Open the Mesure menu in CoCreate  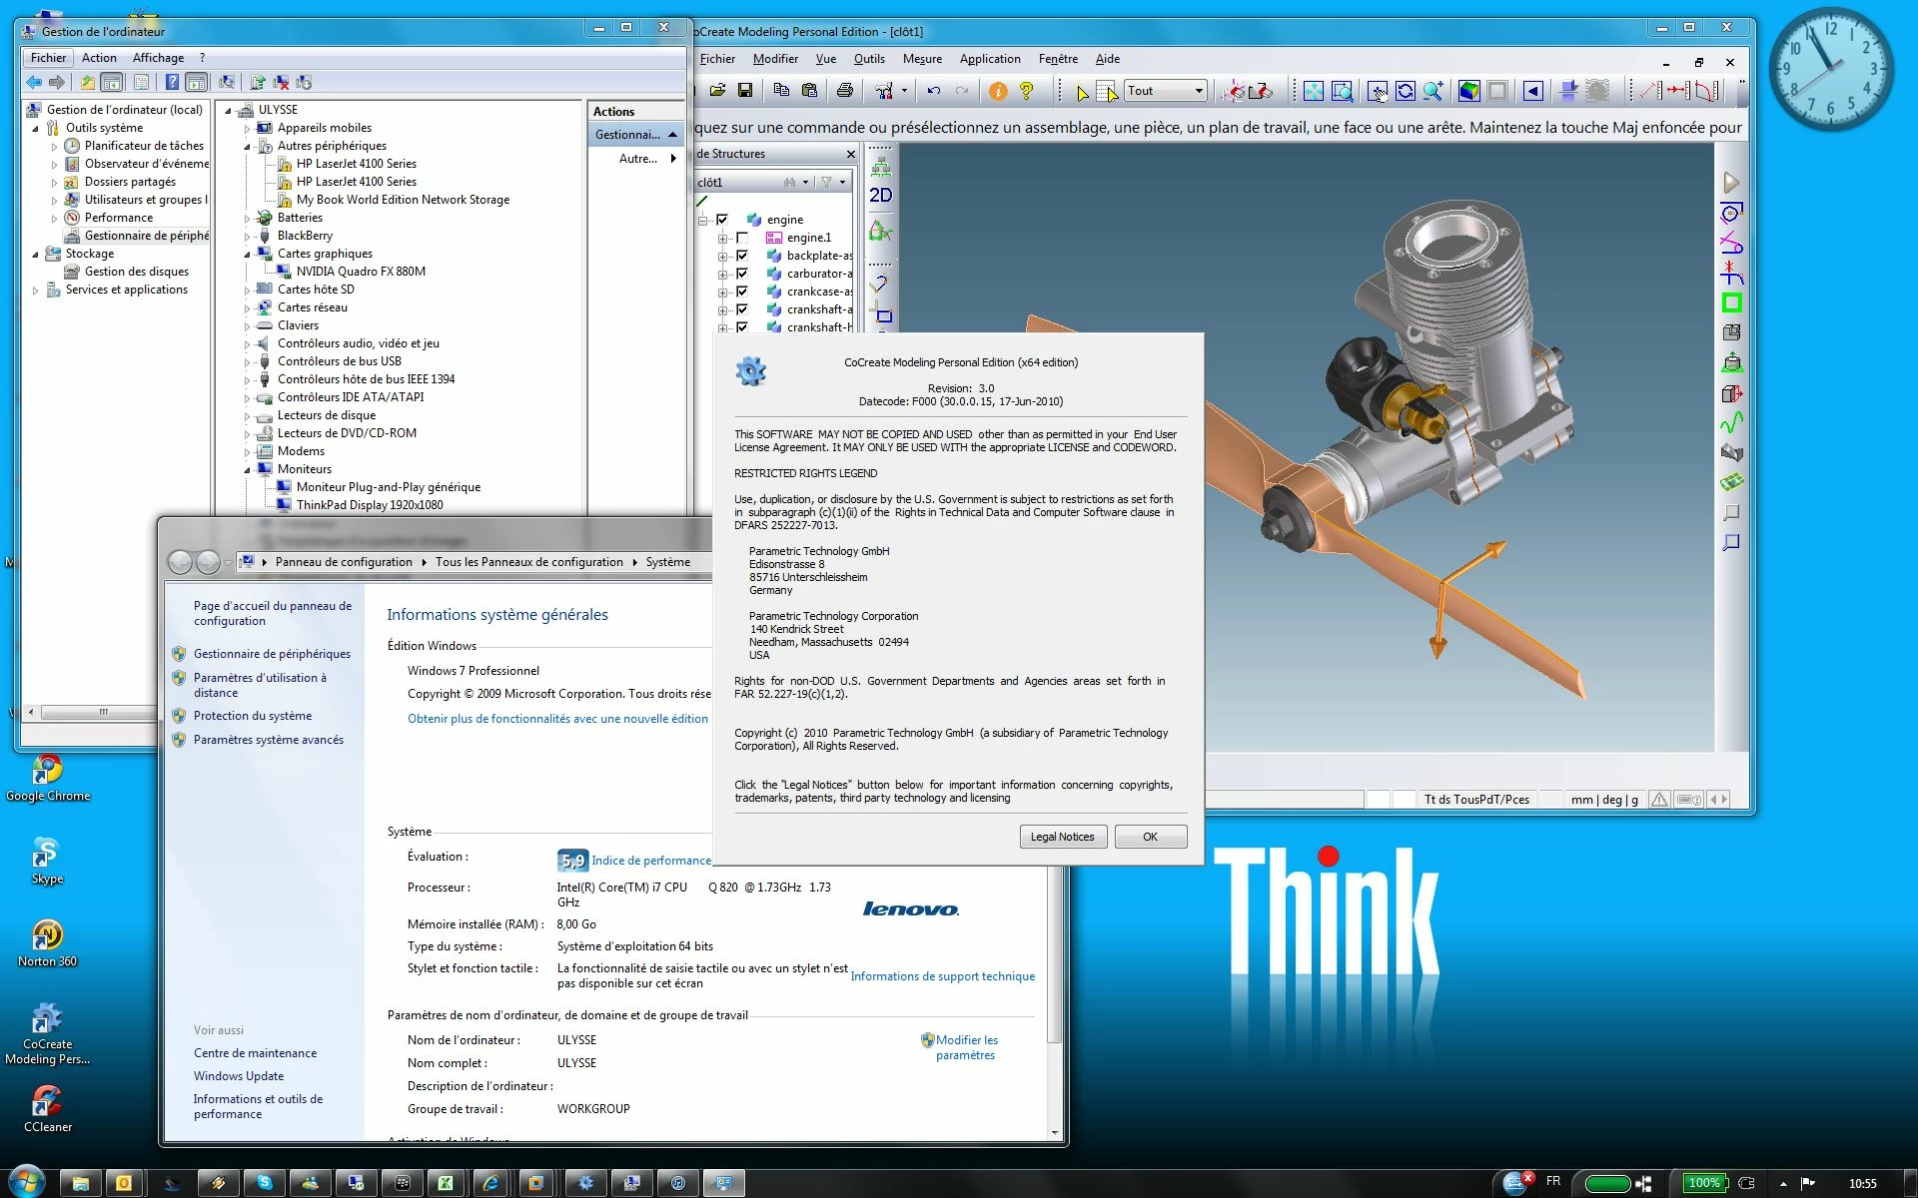click(x=921, y=59)
